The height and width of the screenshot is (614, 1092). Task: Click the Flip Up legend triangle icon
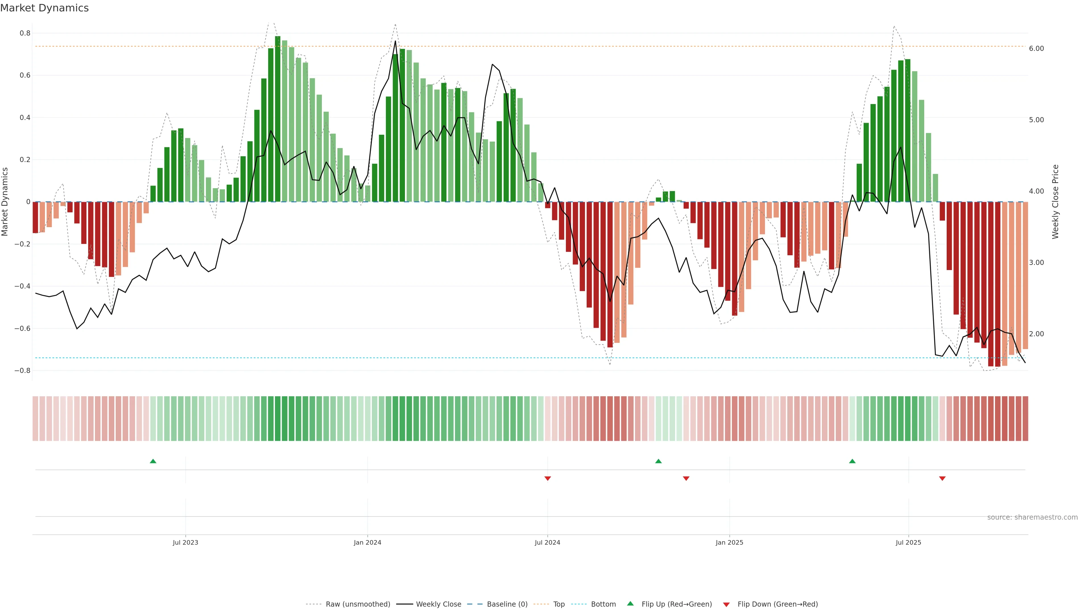(630, 603)
